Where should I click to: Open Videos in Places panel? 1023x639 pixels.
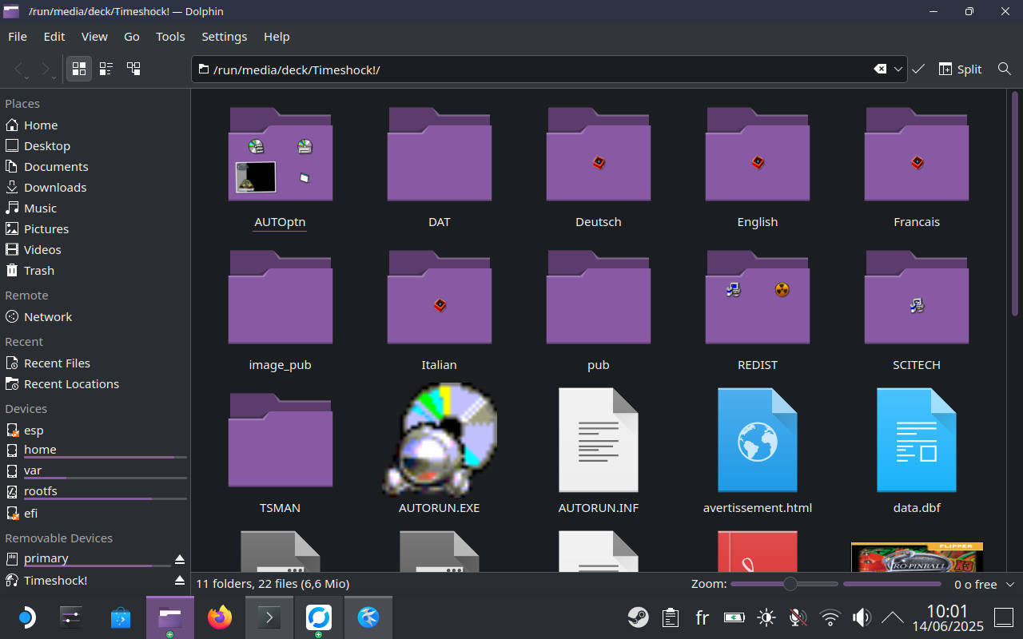[95, 250]
